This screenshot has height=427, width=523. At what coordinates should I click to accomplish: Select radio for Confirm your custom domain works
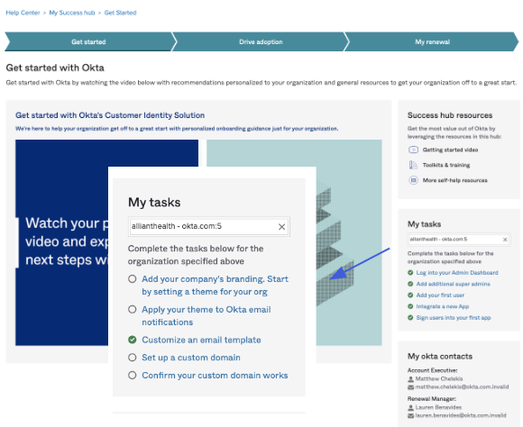pyautogui.click(x=133, y=375)
